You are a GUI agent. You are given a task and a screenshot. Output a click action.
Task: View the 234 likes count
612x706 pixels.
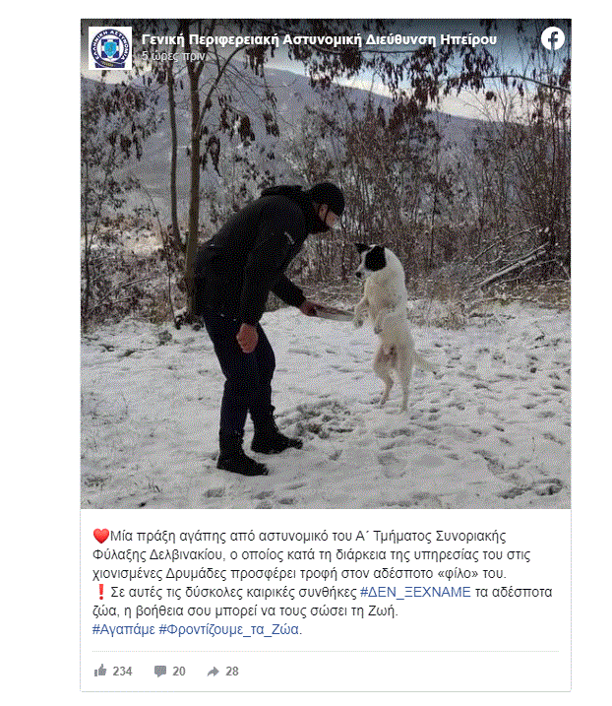(122, 672)
